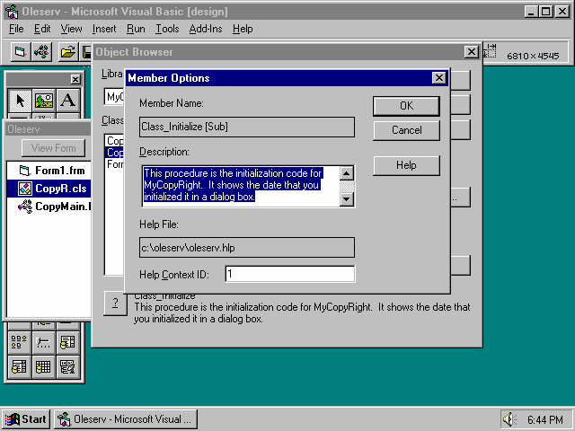Select CopyMain module in project list

(x=61, y=206)
